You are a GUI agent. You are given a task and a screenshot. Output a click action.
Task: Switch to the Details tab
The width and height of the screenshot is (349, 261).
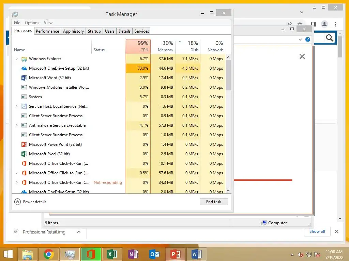click(124, 31)
